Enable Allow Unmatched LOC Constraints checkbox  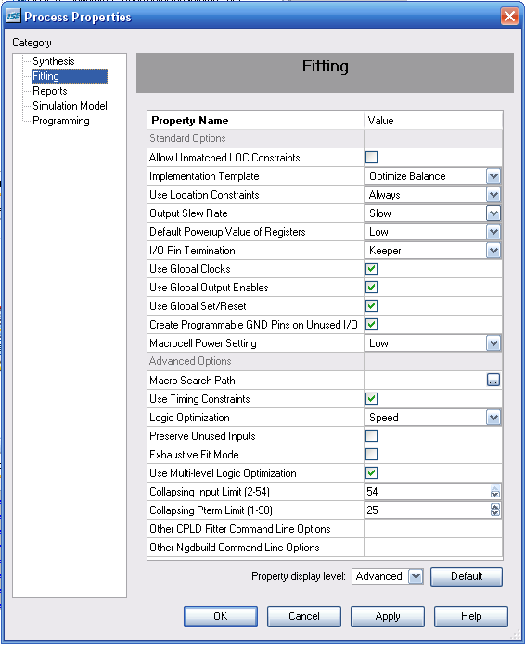(371, 157)
